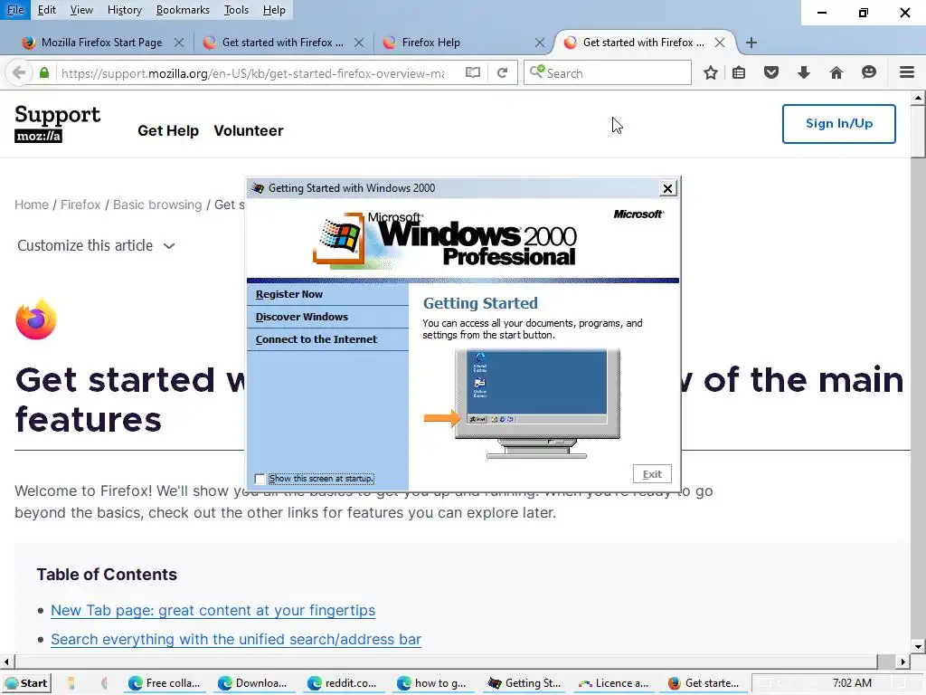Switch to reddit.co... taskbar item
The height and width of the screenshot is (695, 926).
[x=345, y=683]
